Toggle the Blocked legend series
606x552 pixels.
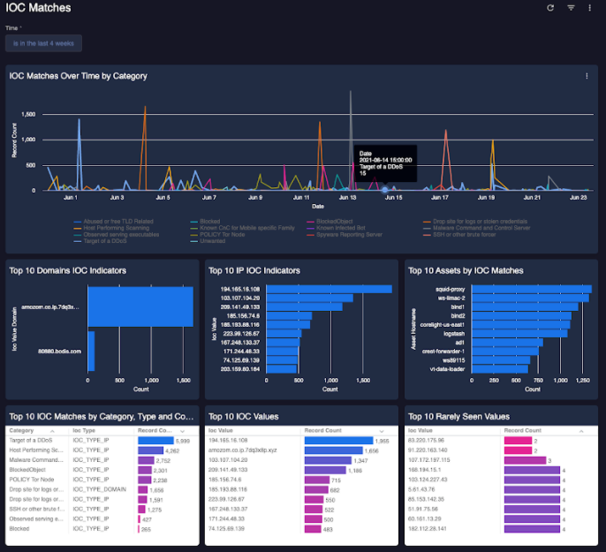205,222
